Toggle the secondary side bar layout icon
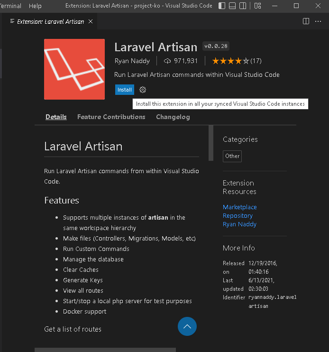 tap(243, 6)
